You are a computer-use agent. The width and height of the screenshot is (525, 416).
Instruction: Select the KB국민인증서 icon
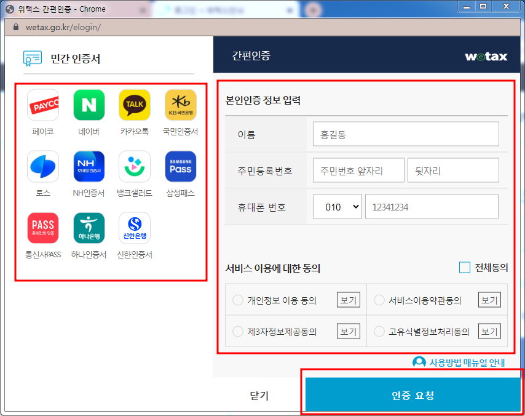coord(180,104)
